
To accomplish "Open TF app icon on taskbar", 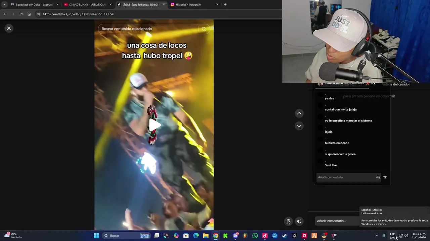I will (334, 236).
